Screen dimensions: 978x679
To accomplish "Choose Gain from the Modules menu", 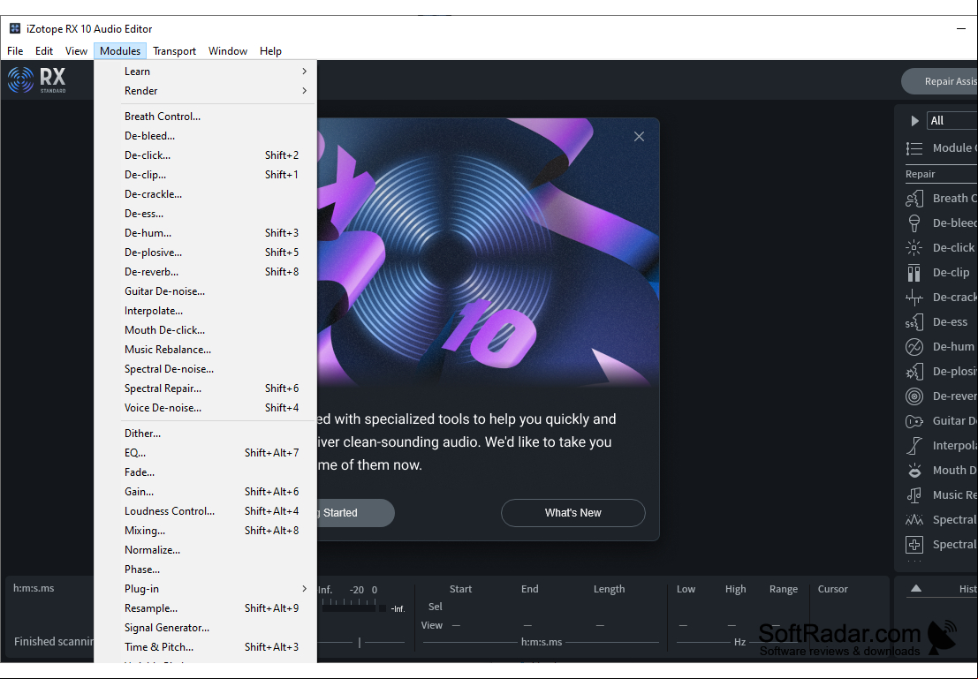I will click(x=205, y=491).
